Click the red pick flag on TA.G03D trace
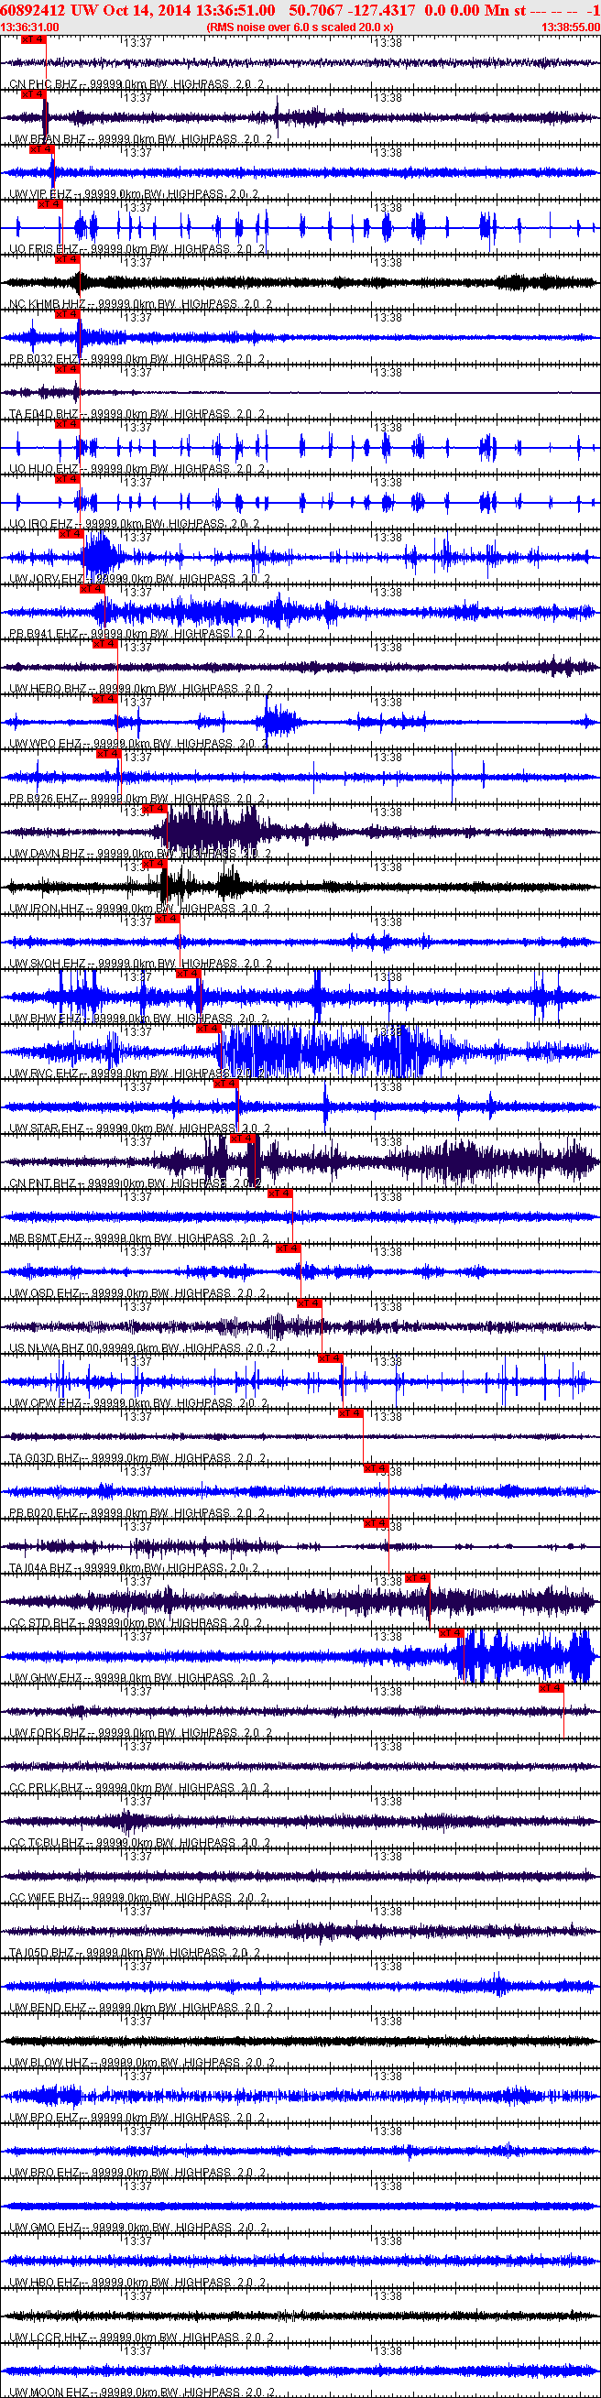The image size is (601, 2398). pyautogui.click(x=349, y=1413)
